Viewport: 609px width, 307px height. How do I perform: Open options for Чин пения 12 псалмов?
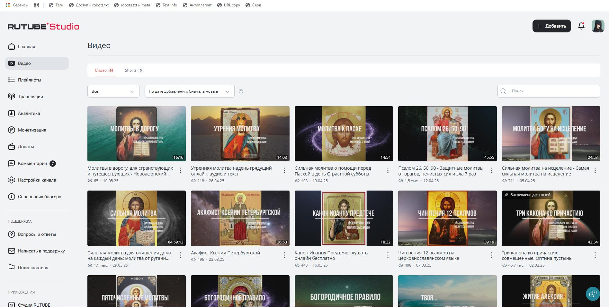tap(492, 255)
